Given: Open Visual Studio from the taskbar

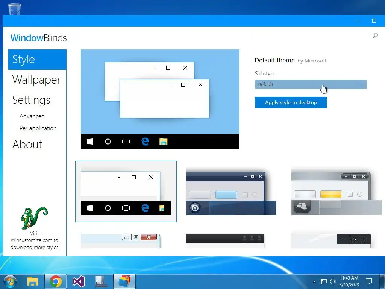Looking at the screenshot, I should click(x=79, y=281).
